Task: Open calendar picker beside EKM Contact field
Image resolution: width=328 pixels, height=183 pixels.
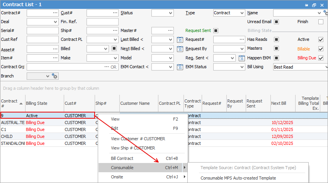Action: (180, 67)
